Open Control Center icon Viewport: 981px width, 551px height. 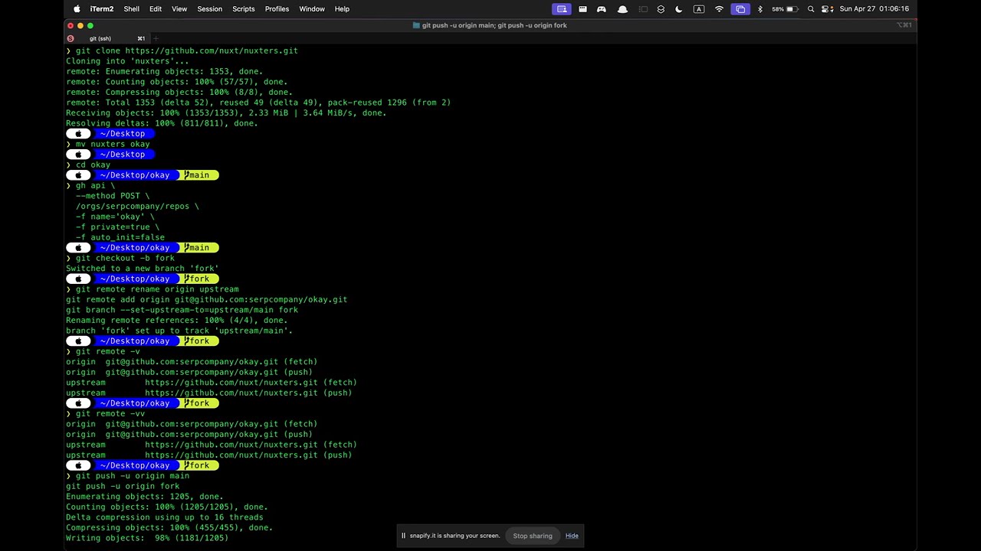point(827,9)
